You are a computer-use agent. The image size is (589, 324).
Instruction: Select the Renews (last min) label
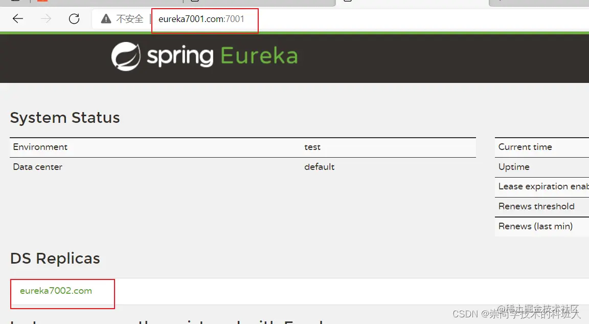click(x=536, y=226)
